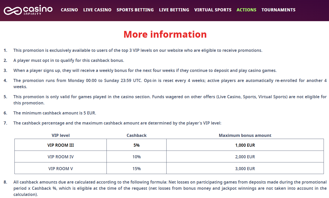Viewport: 329px width, 198px height.
Task: Switch to TOURNAMENTS page
Action: [x=278, y=10]
